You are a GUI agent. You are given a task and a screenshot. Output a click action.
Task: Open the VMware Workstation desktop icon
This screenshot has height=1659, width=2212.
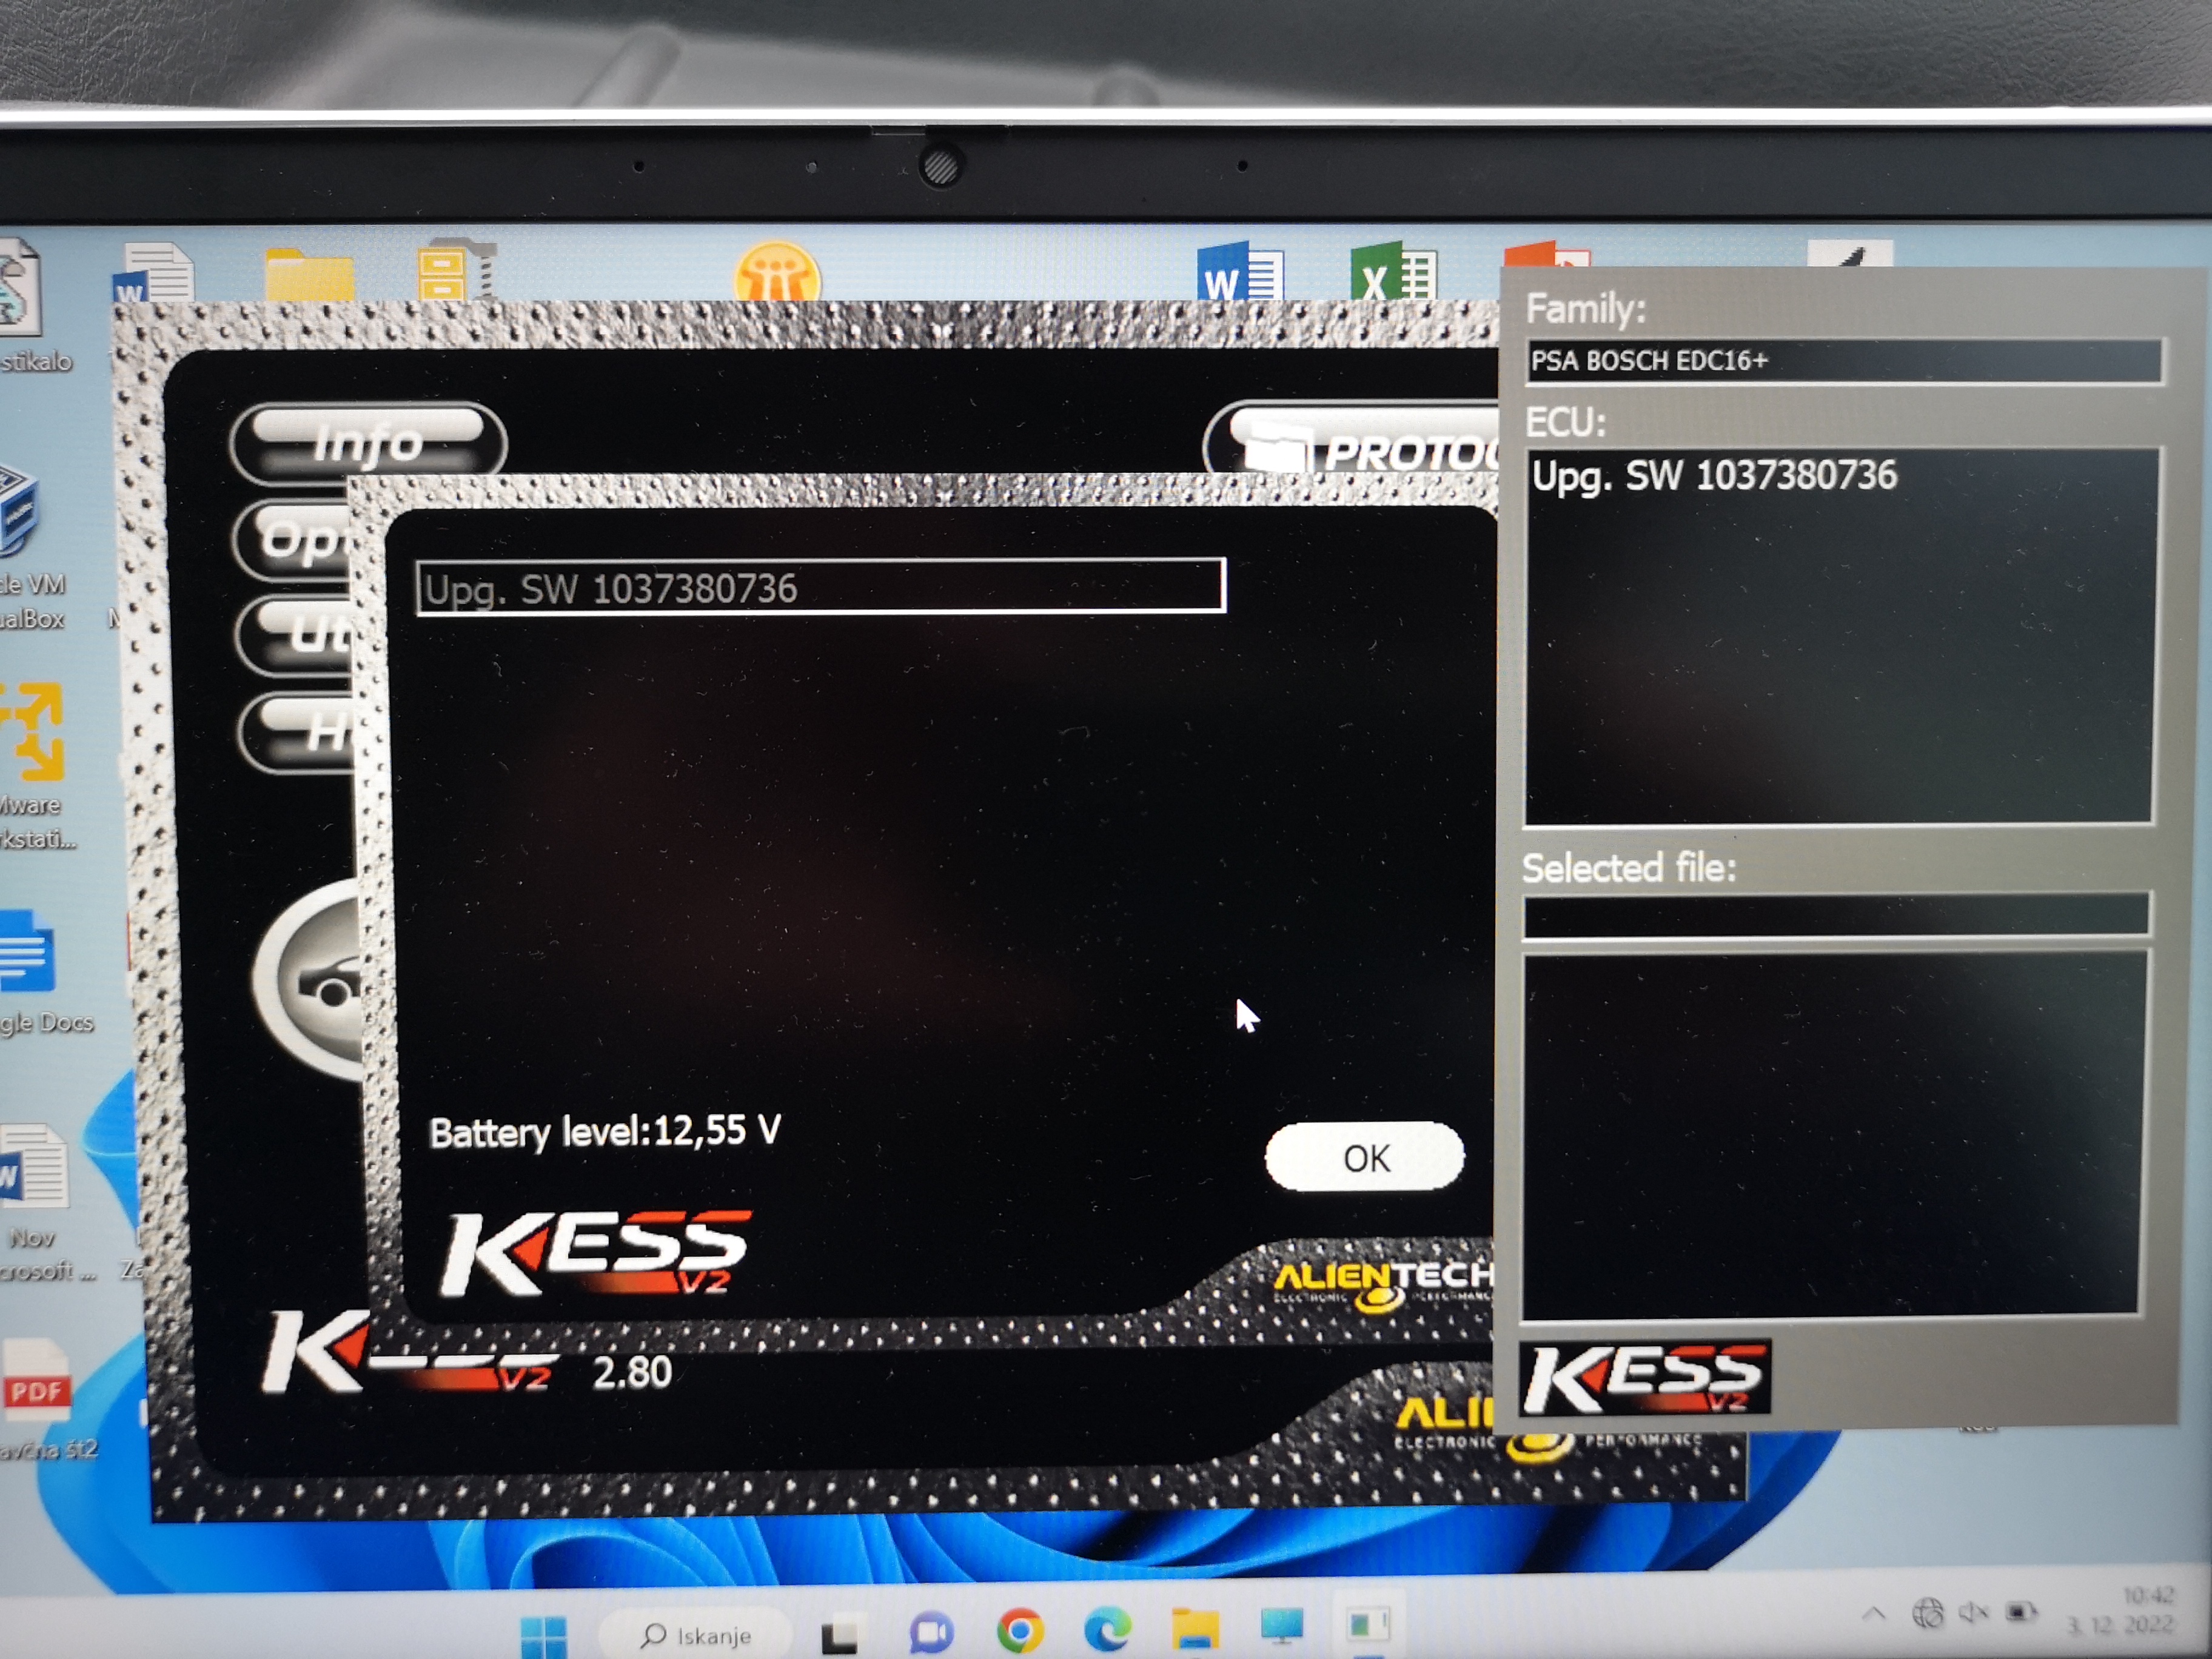31,732
